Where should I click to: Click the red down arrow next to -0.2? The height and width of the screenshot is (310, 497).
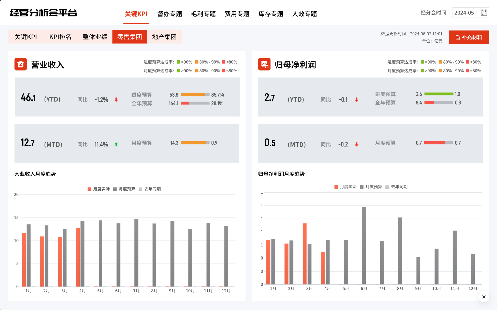356,144
